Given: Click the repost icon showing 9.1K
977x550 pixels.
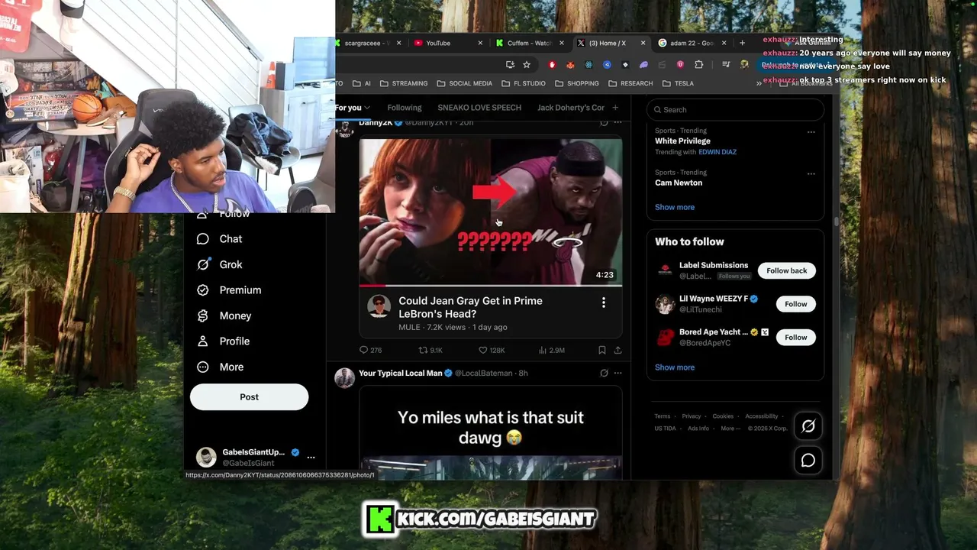Looking at the screenshot, I should click(x=423, y=350).
